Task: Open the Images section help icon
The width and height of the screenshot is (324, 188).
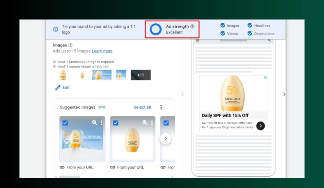Action: pos(70,45)
